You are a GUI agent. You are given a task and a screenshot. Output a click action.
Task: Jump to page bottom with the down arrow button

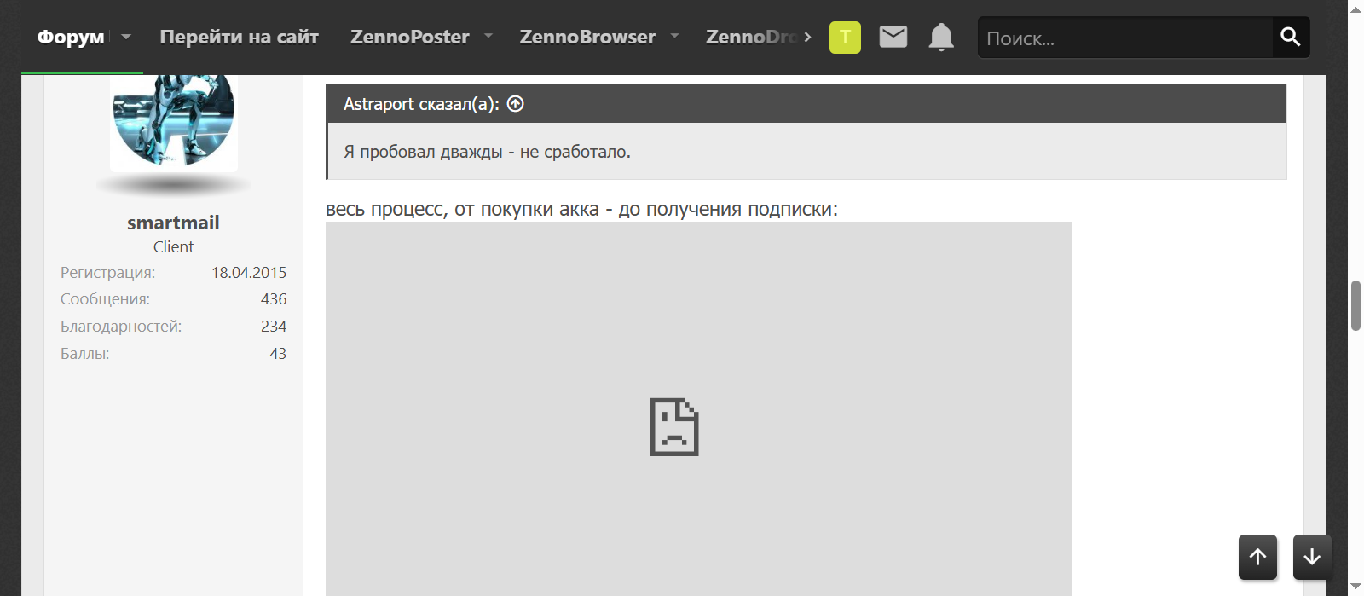tap(1312, 557)
